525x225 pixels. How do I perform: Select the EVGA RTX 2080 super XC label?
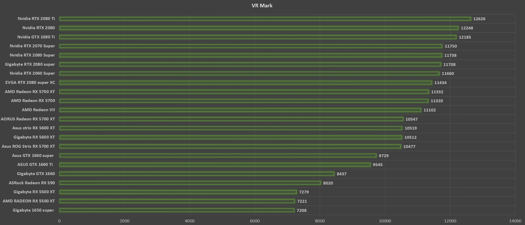point(30,83)
